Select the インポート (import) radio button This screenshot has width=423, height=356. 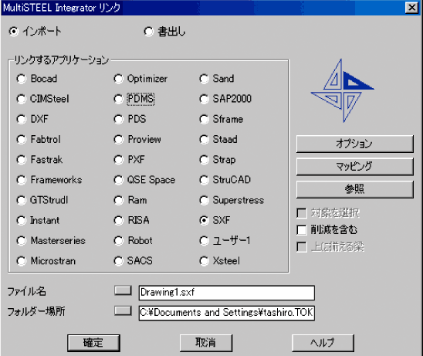(13, 32)
